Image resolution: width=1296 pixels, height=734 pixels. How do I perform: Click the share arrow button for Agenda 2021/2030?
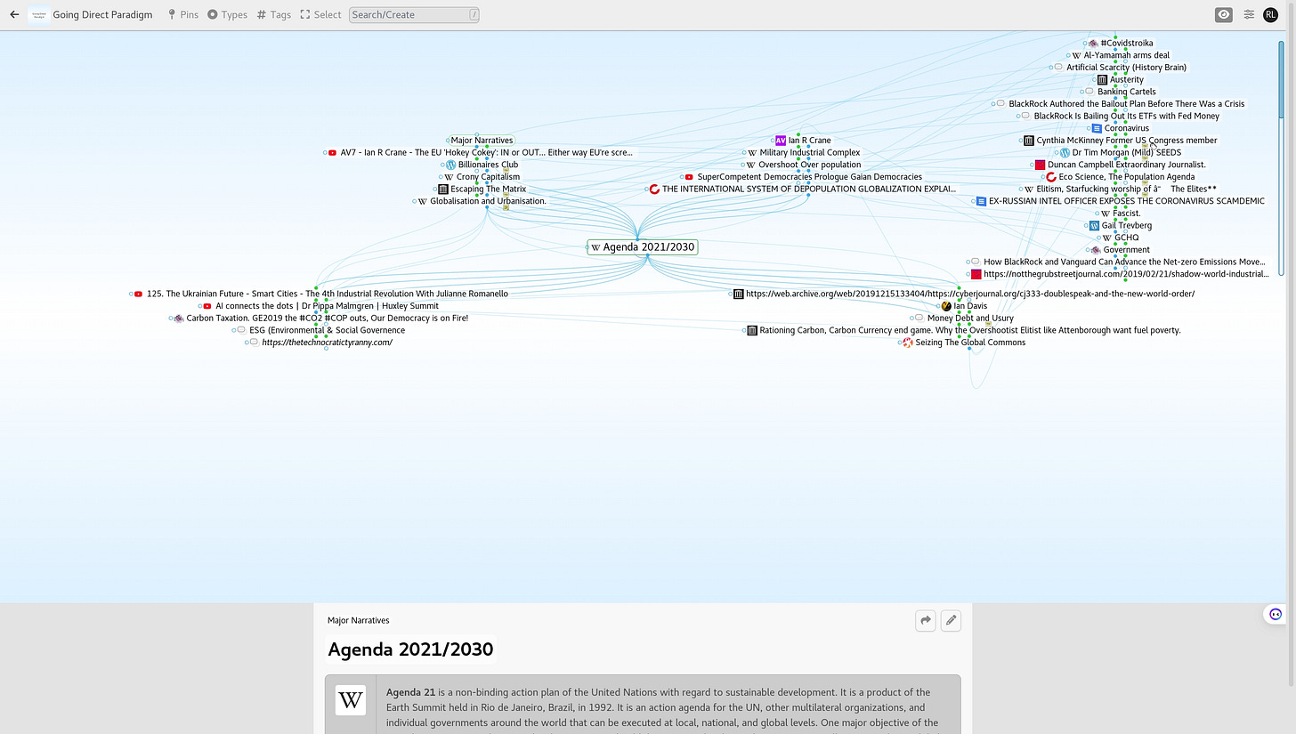pos(926,620)
